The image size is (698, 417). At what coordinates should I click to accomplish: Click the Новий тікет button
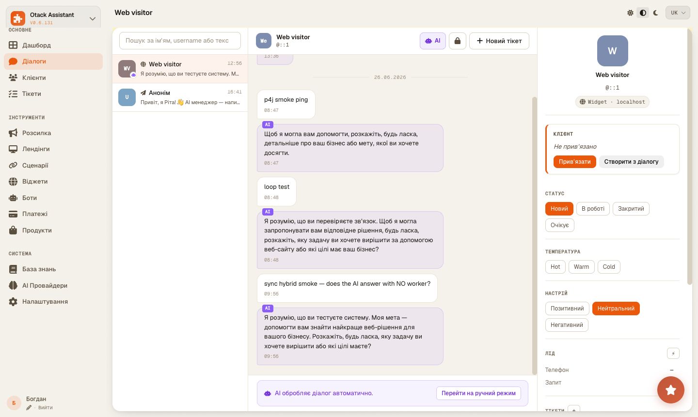point(499,41)
